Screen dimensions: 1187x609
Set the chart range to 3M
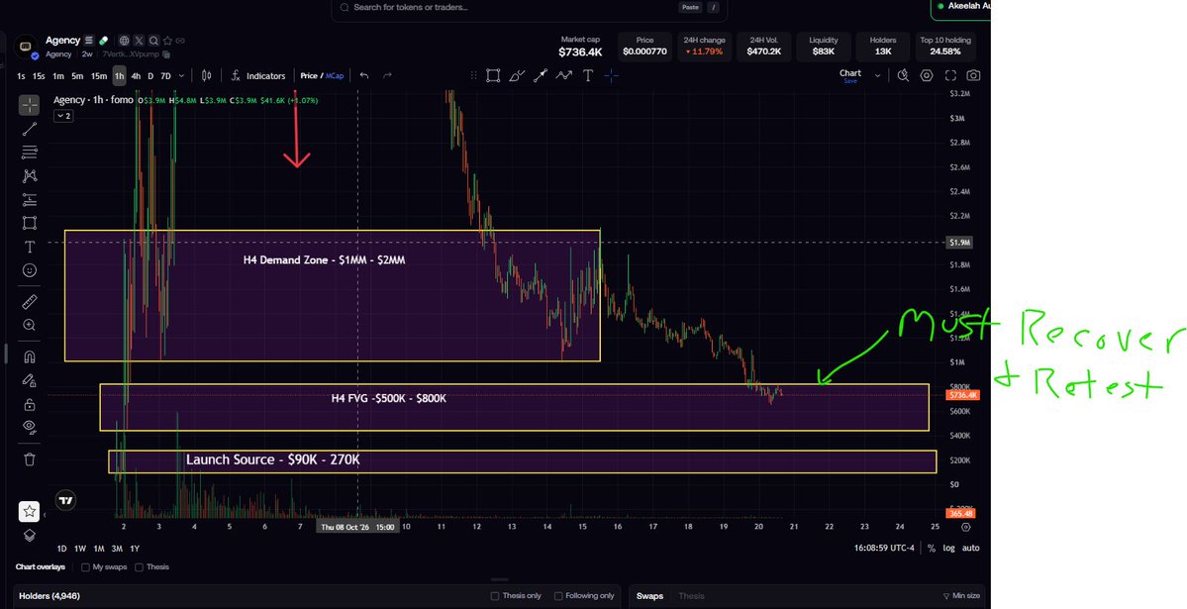pos(117,549)
